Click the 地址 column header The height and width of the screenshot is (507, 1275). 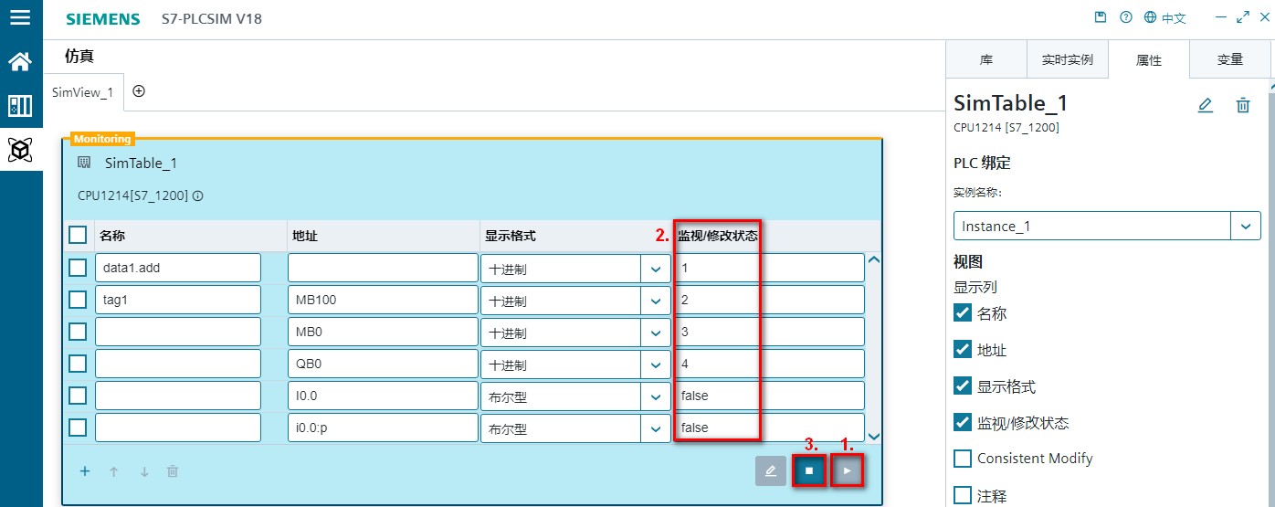click(305, 236)
